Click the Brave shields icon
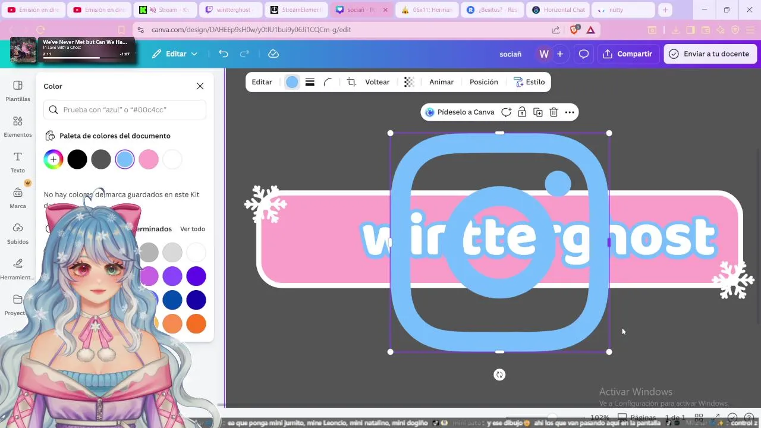The width and height of the screenshot is (761, 428). point(574,29)
